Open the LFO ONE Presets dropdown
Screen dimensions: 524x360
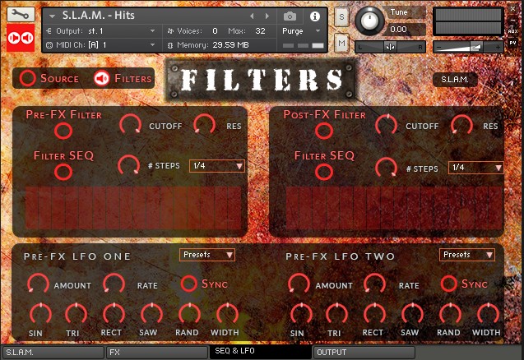click(x=207, y=255)
